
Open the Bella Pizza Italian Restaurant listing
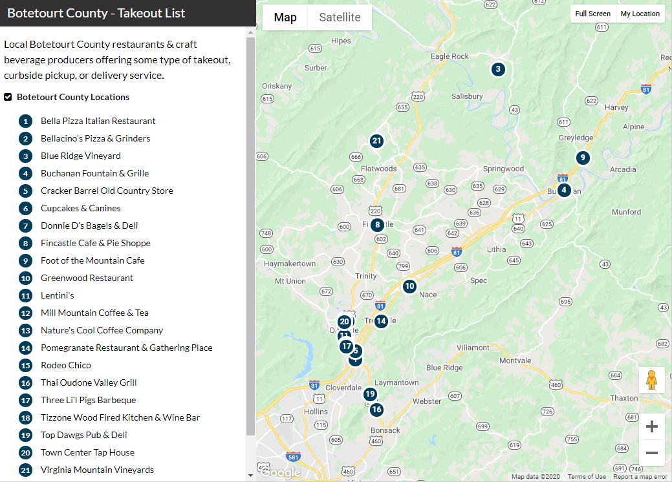click(98, 121)
